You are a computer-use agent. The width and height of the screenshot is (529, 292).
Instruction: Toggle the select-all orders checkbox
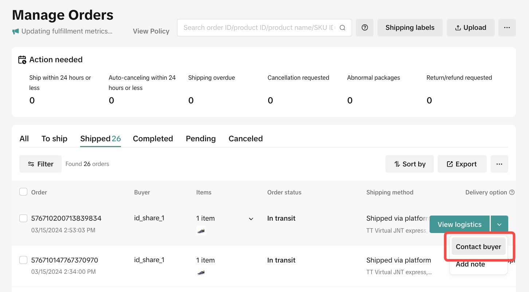click(x=23, y=192)
